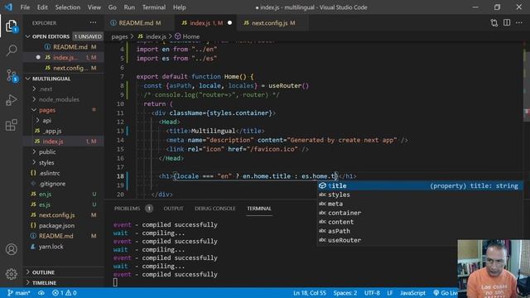Open the Selection menu
This screenshot has height=298, width=530.
(68, 7)
